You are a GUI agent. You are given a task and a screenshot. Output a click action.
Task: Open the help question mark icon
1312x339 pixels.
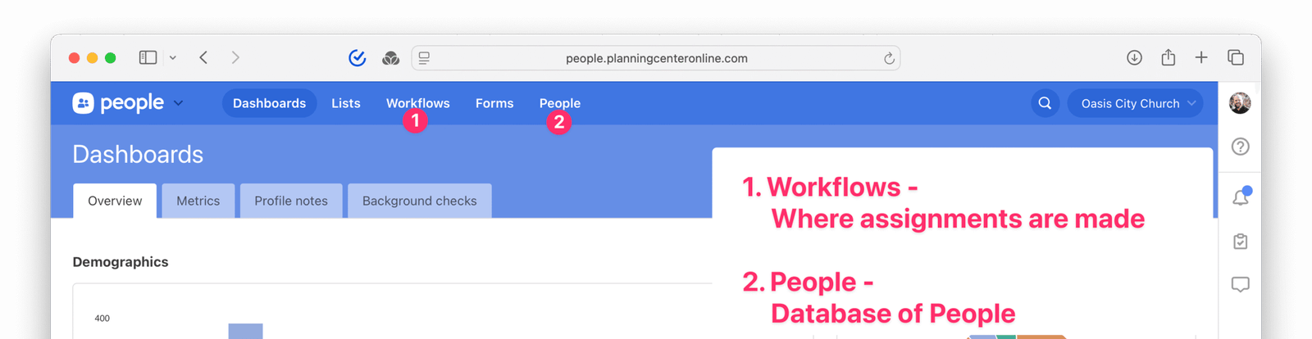1240,147
